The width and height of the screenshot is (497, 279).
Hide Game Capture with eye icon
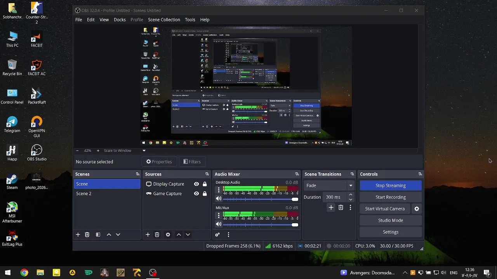[x=196, y=193]
